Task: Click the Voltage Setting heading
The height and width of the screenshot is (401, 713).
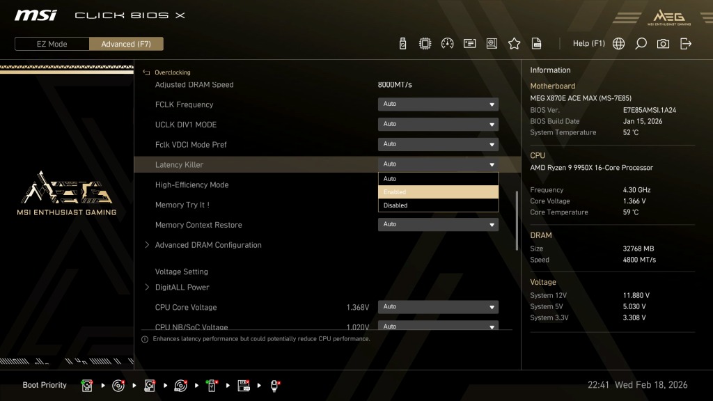Action: click(x=181, y=272)
